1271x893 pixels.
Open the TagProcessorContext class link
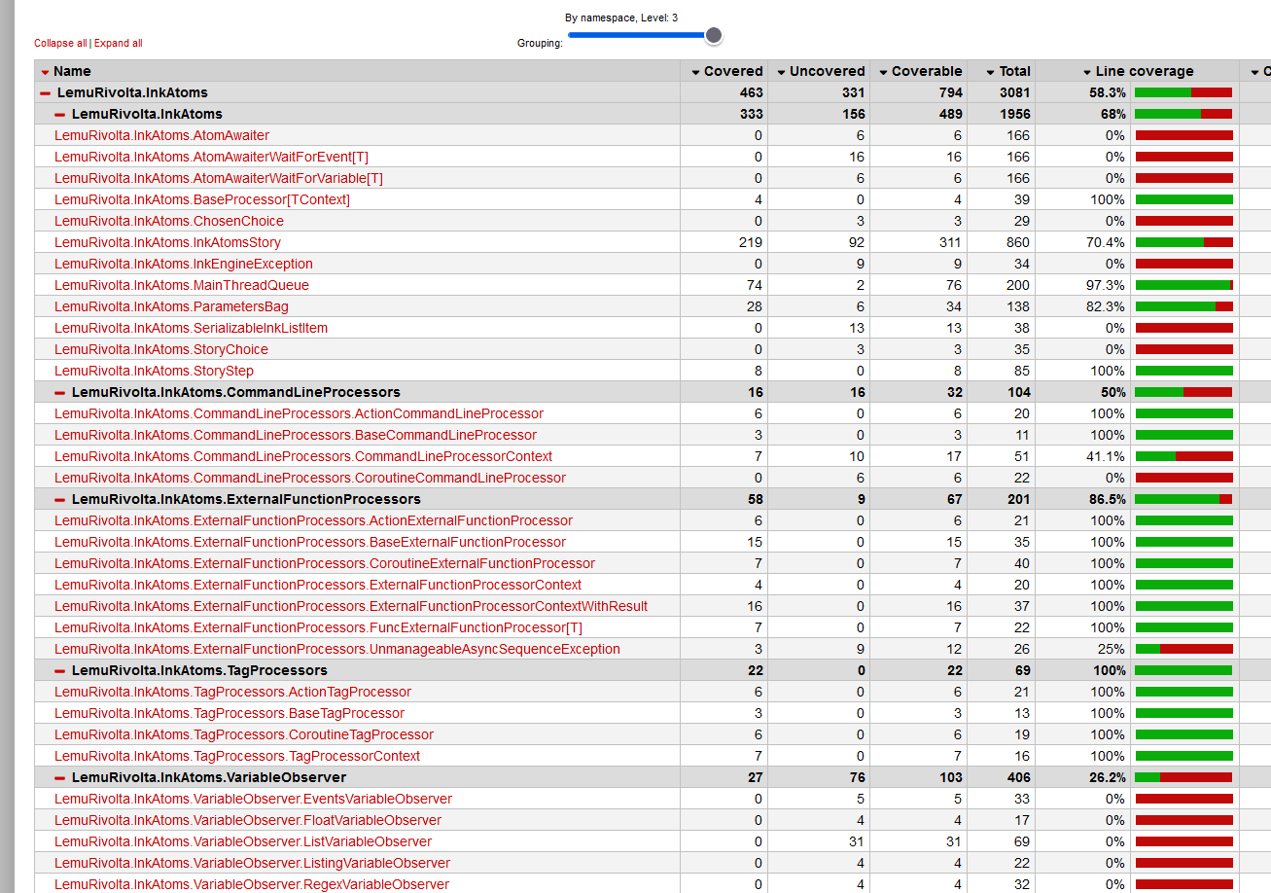tap(237, 756)
